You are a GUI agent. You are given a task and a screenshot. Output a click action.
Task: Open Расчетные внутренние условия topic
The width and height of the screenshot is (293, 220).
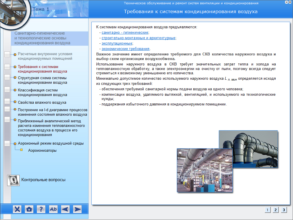[x=45, y=56]
